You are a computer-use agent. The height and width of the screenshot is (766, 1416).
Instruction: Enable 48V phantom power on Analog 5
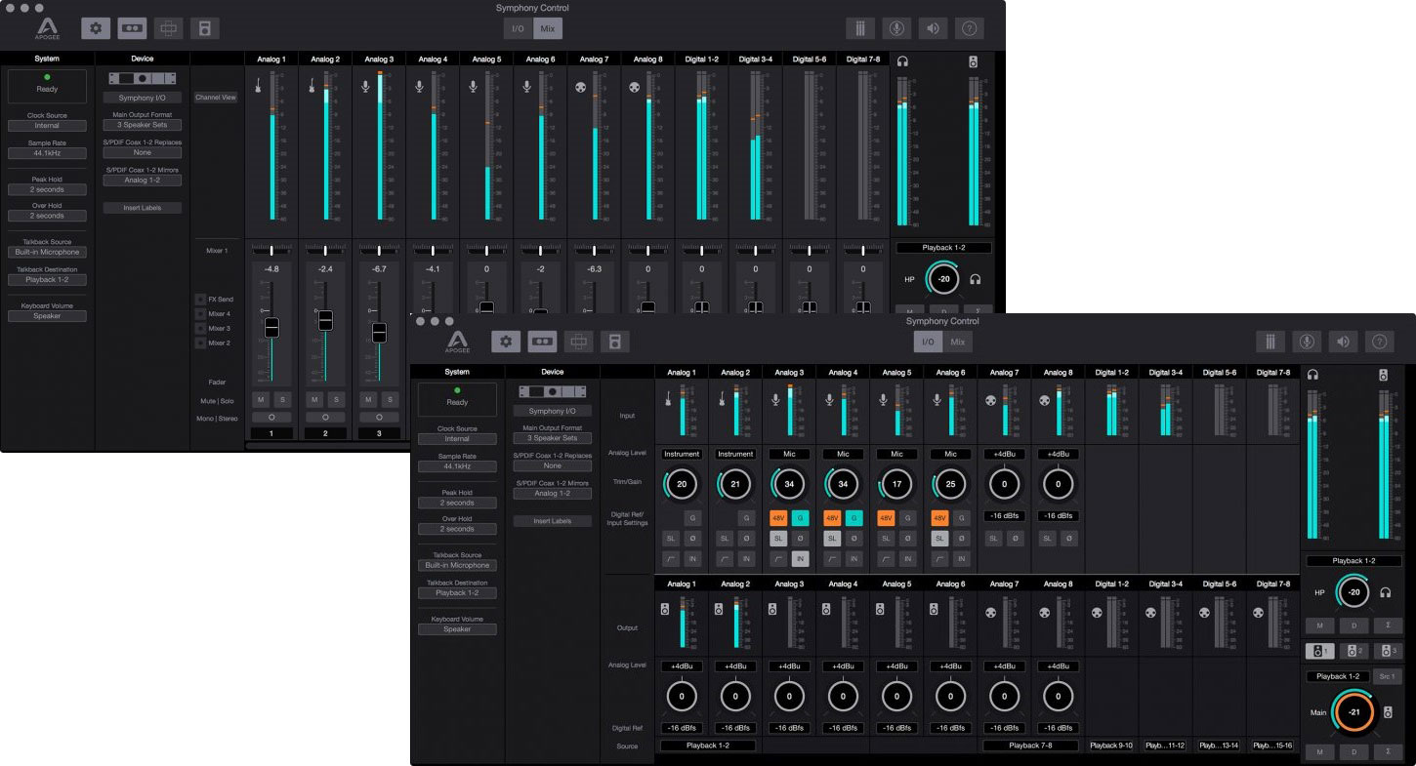(887, 515)
